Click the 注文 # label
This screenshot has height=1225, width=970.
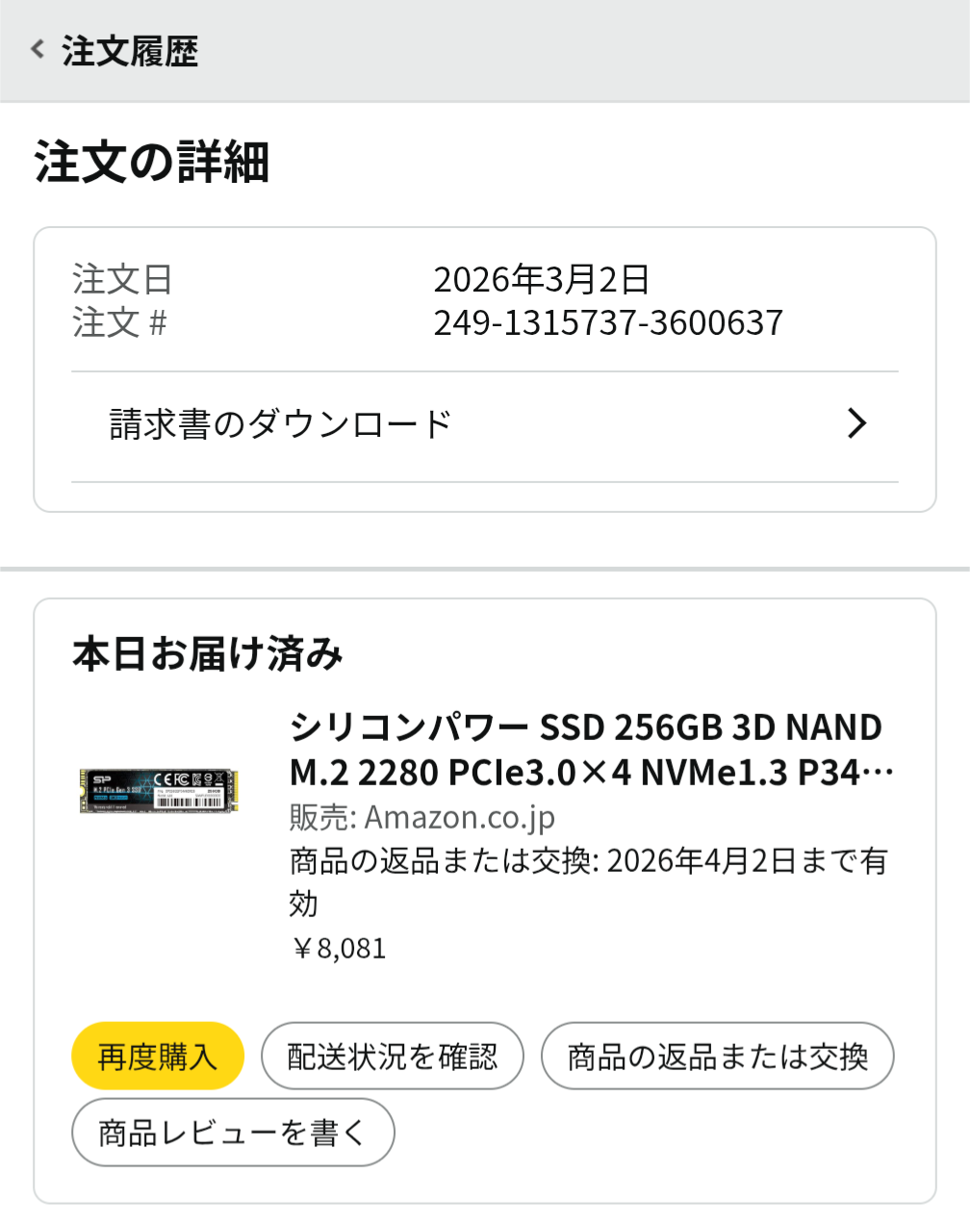pos(119,323)
